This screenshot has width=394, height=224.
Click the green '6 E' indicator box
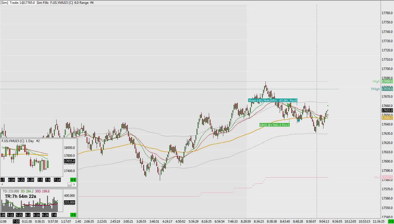click(73, 180)
